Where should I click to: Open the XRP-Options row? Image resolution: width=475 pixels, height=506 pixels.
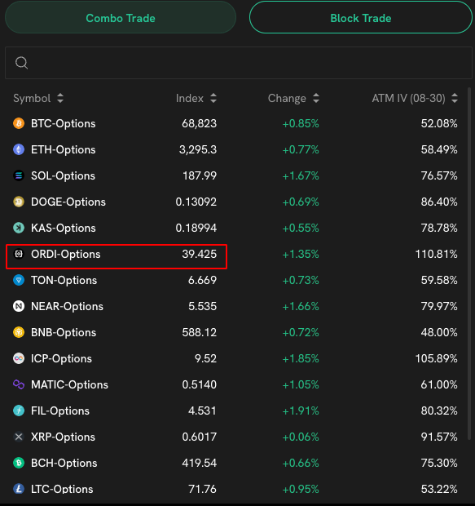point(235,437)
